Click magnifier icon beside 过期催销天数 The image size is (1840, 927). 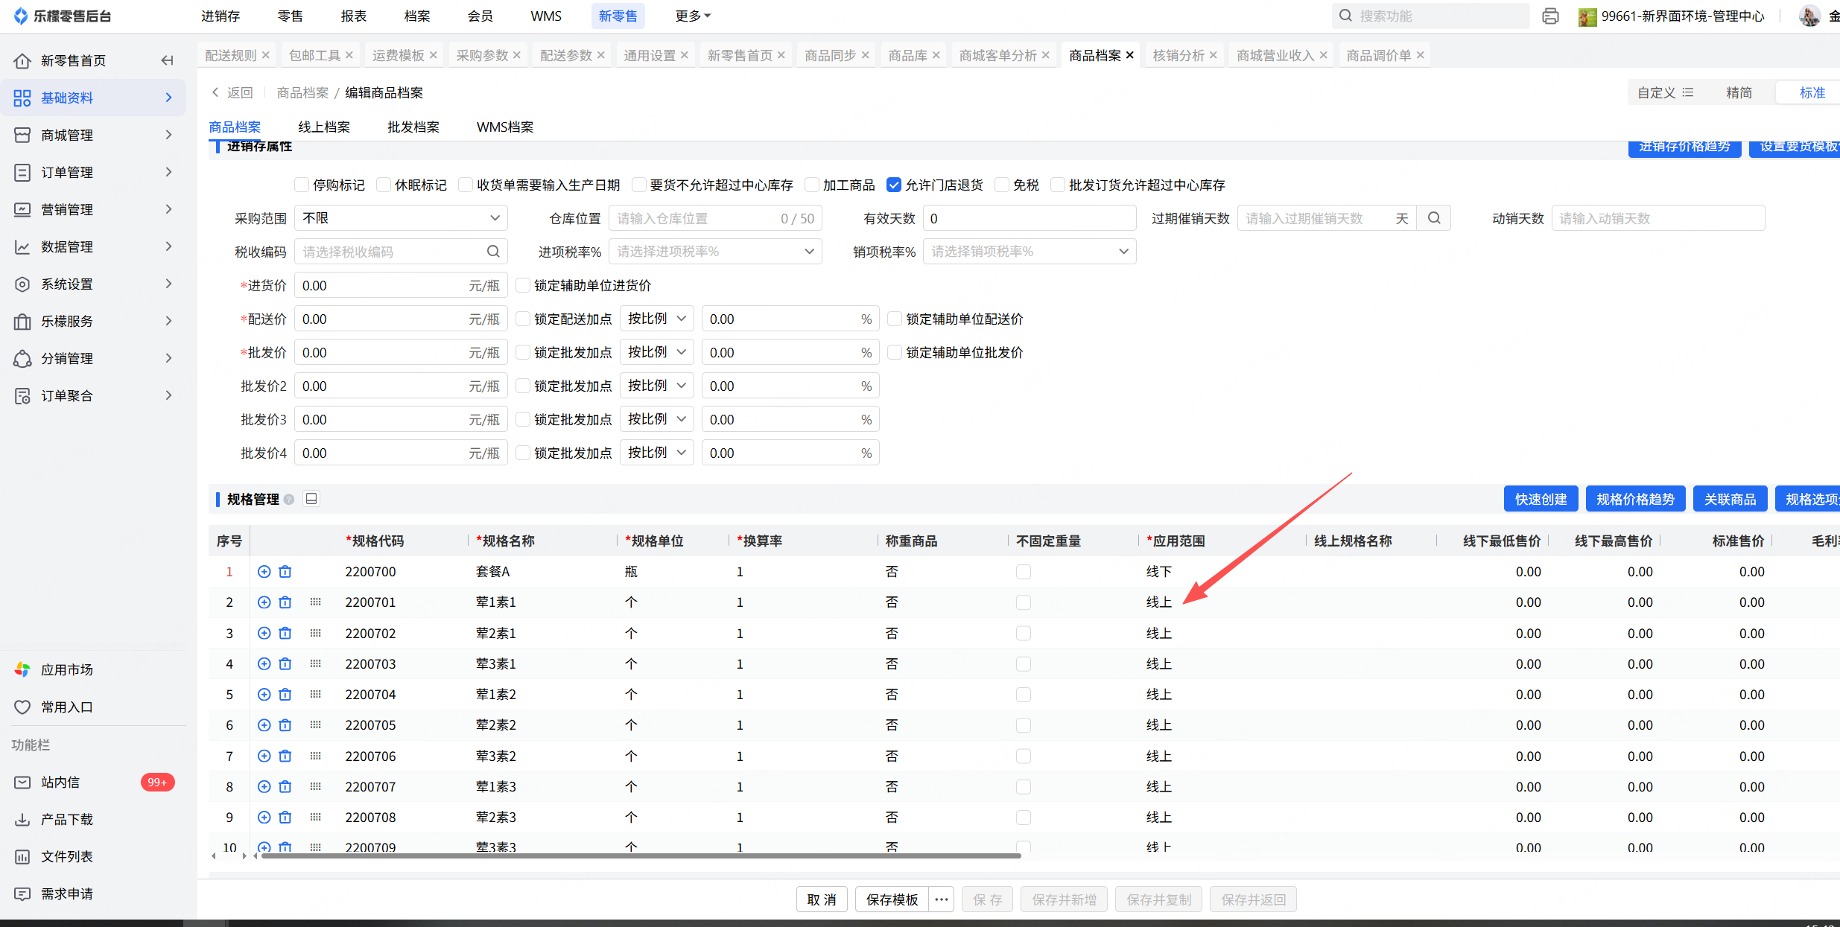pos(1434,218)
